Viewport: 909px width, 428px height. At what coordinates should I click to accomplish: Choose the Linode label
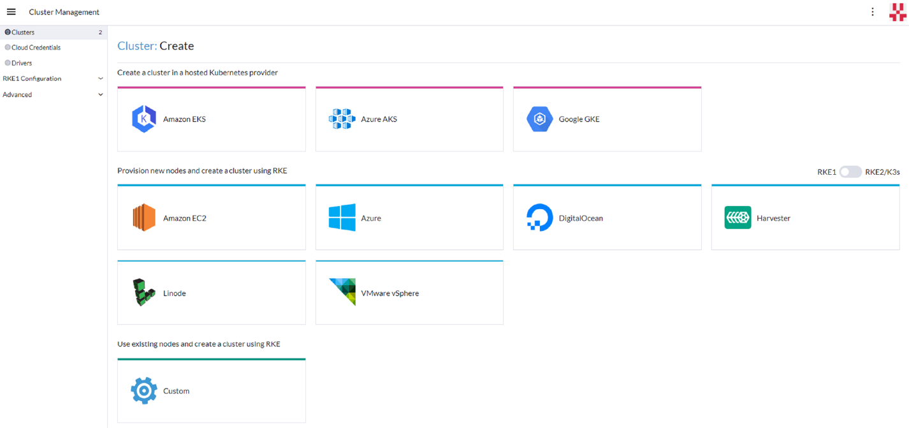(174, 293)
